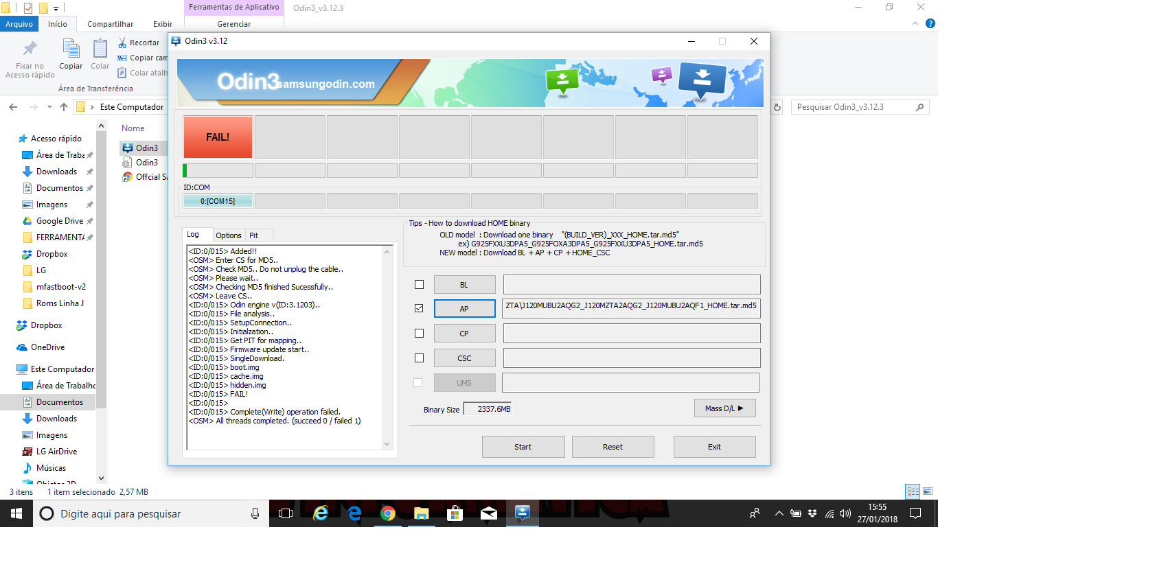Click the log scrollbar down arrow
1155x582 pixels.
pos(387,444)
